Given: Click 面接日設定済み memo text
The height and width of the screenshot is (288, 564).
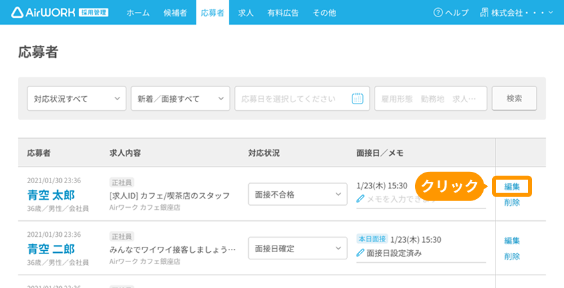Looking at the screenshot, I should [x=394, y=253].
